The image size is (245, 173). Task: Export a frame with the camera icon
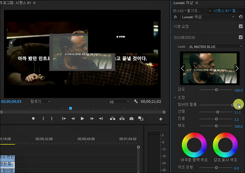pos(131,119)
